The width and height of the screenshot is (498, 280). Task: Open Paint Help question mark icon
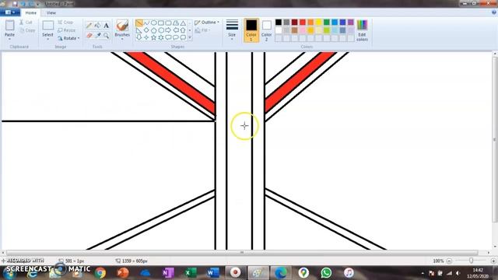(x=494, y=12)
